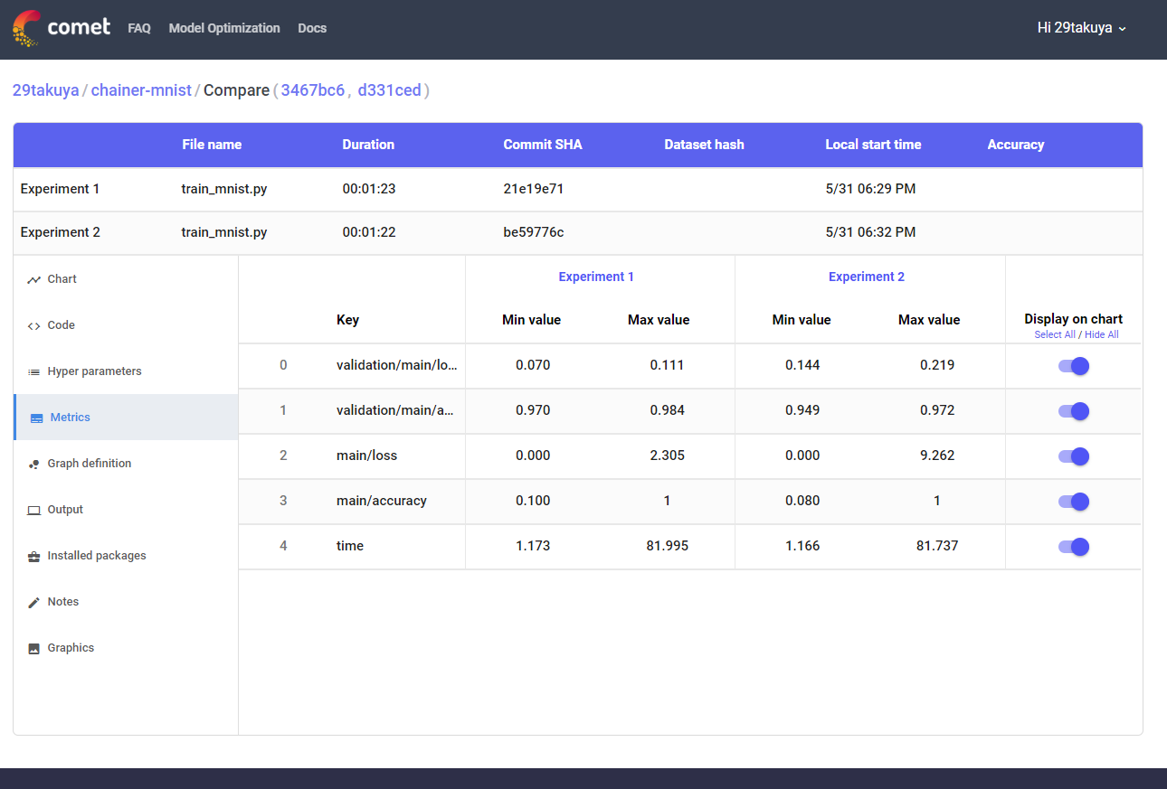
Task: Click the Experiment 1 column header
Action: click(x=596, y=277)
